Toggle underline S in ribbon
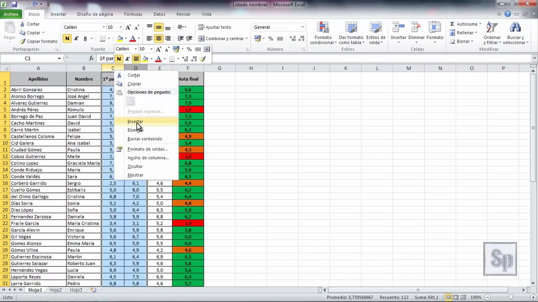The width and height of the screenshot is (538, 302). pos(85,39)
